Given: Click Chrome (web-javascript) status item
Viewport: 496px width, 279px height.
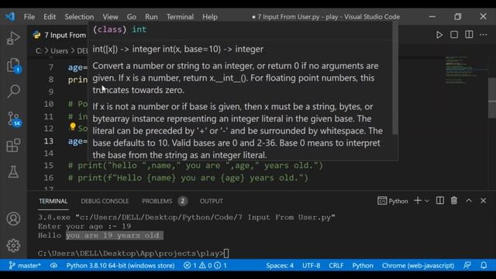Looking at the screenshot, I should click(418, 265).
